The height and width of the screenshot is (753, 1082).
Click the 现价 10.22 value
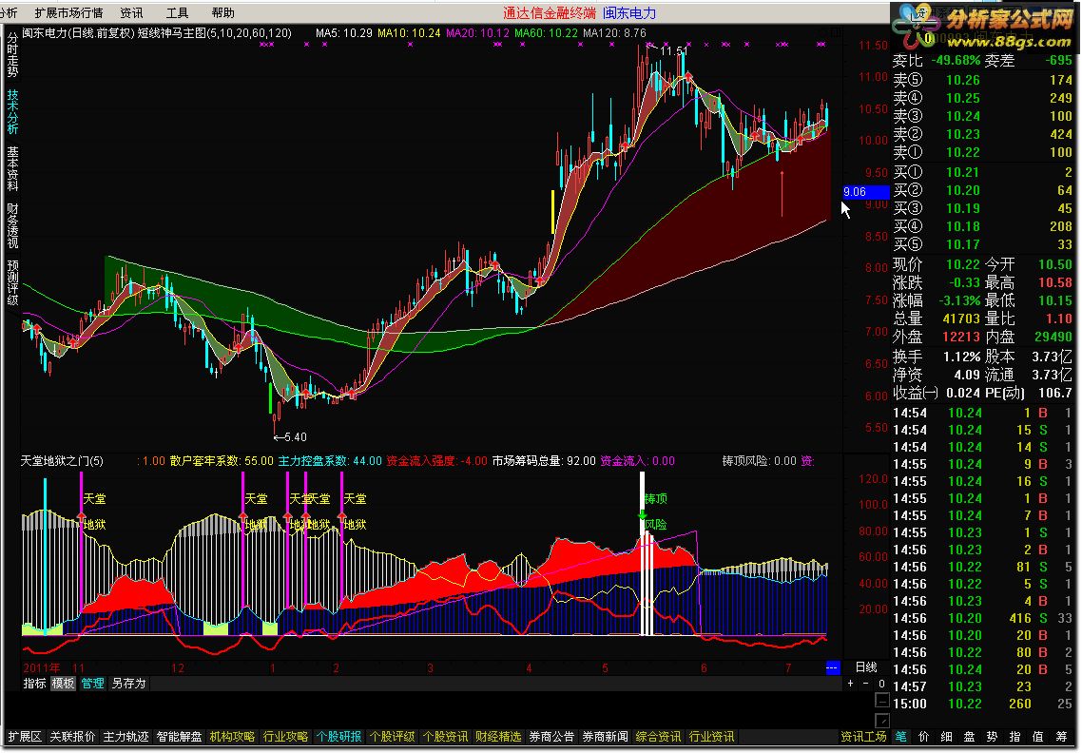pos(962,264)
